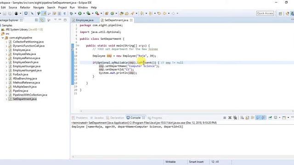Collapse main method fold on line 7
The height and width of the screenshot is (165, 294).
(x=79, y=46)
